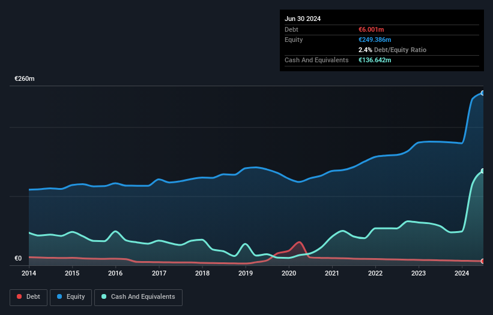
Task: Toggle Cash And Equivalents legend button
Action: [x=138, y=297]
